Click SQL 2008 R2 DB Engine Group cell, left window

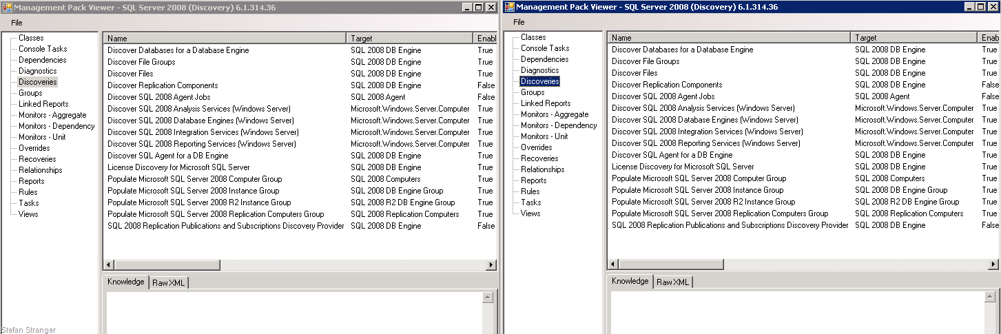(x=402, y=202)
